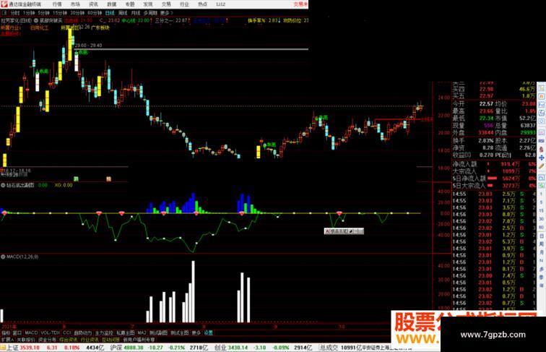Switch sub-indicator to 趋势动力 tab
The image size is (546, 352).
click(x=83, y=332)
